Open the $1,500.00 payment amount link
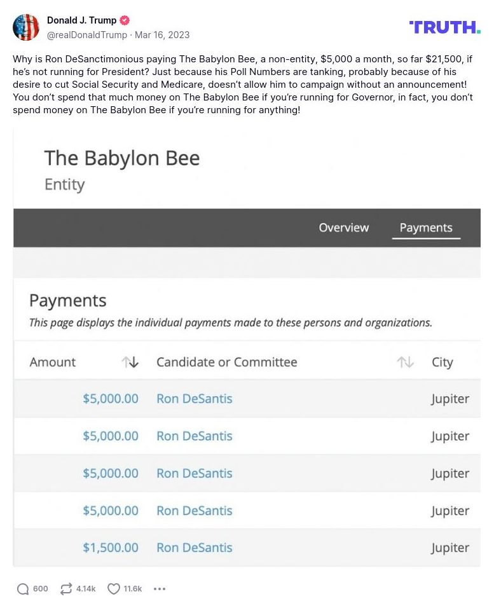This screenshot has width=494, height=608. tap(111, 548)
